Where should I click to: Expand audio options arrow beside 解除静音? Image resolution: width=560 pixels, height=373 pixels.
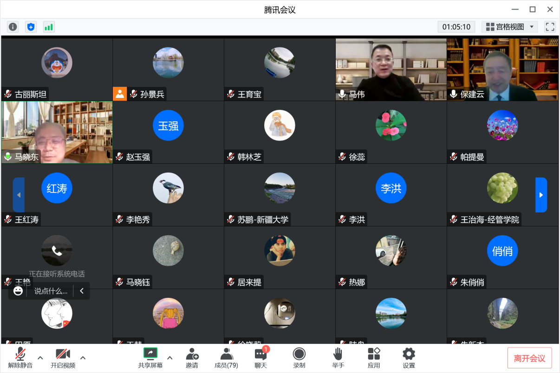[x=40, y=358]
